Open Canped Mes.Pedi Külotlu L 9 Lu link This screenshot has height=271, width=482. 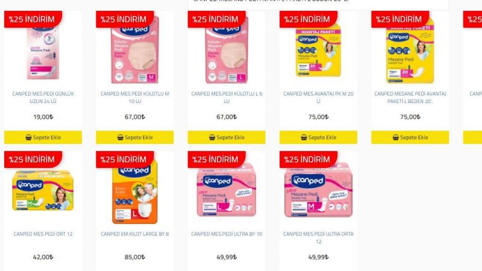227,98
